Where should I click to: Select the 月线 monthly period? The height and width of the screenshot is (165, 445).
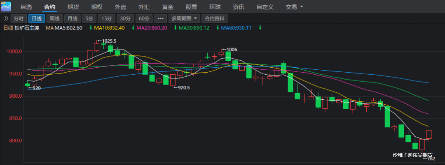point(73,18)
